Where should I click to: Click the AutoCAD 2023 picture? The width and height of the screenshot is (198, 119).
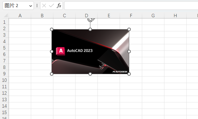click(x=90, y=52)
